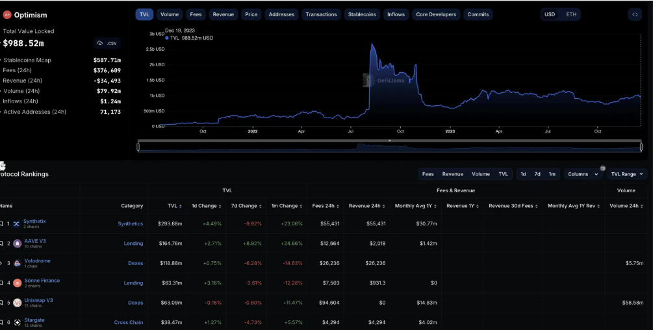Open the Synthetix protocol link
653x330 pixels.
[x=34, y=221]
